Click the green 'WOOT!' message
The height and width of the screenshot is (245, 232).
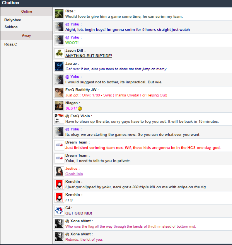pyautogui.click(x=72, y=43)
